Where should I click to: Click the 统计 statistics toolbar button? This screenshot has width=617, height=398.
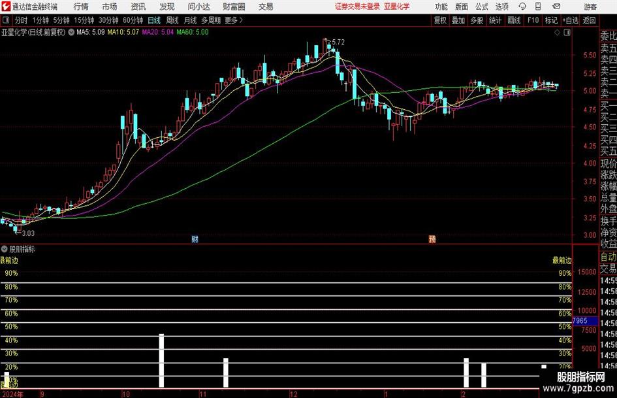tap(496, 20)
